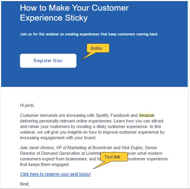
Task: Click the 'Join us for this webinar' subtitle
Action: (89, 34)
